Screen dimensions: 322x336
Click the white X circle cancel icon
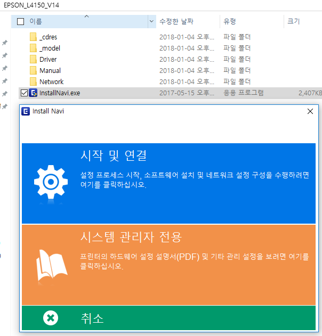51,318
